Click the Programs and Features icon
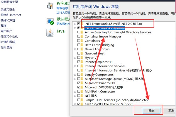 coord(50,6)
